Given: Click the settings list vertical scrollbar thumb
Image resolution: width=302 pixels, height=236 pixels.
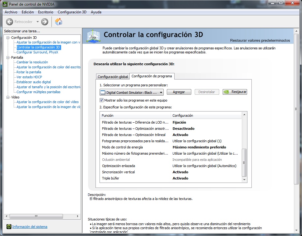Looking at the screenshot, I should click(x=244, y=163).
